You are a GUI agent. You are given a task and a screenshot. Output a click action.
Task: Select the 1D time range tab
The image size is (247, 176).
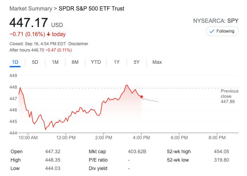[15, 62]
